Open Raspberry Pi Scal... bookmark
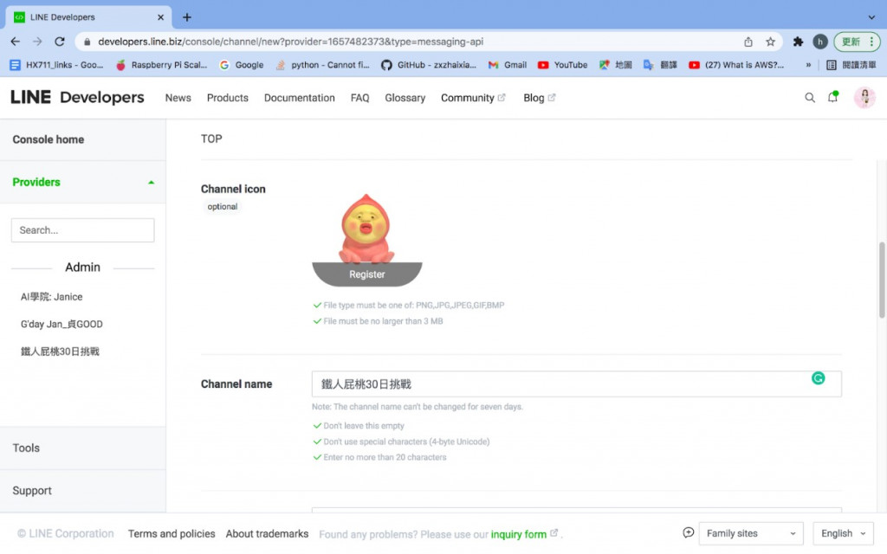 162,65
